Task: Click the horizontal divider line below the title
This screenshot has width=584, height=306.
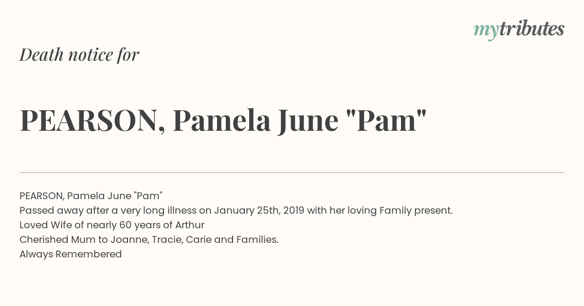Action: click(x=292, y=172)
